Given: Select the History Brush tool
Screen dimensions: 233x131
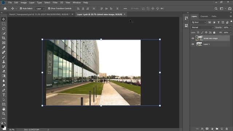Looking at the screenshot, I should point(4,66).
